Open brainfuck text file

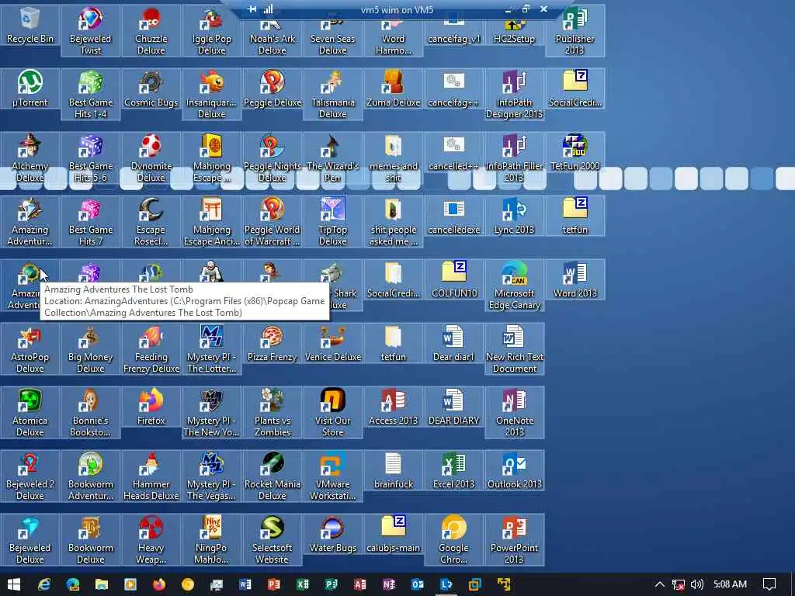(x=394, y=470)
